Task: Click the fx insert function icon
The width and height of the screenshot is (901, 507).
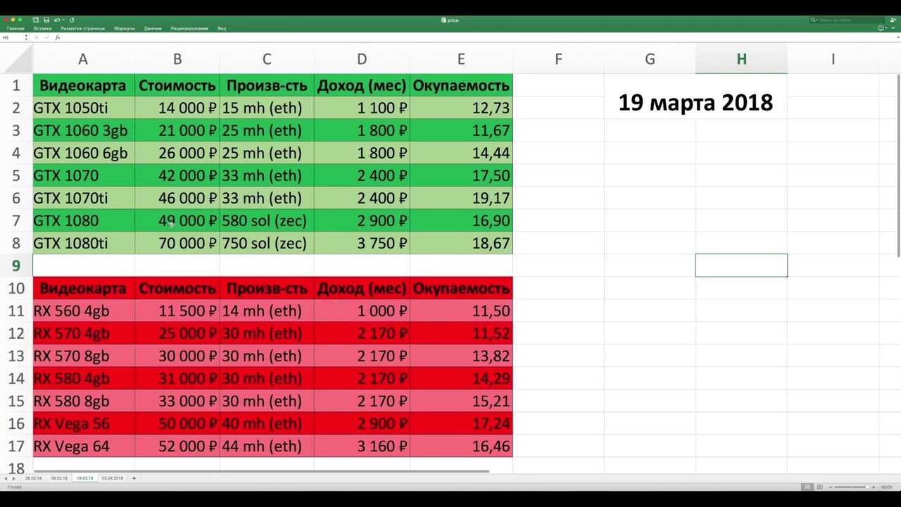Action: coord(57,37)
